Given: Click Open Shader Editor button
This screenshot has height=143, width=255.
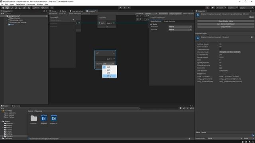Looking at the screenshot, I should tap(226, 21).
